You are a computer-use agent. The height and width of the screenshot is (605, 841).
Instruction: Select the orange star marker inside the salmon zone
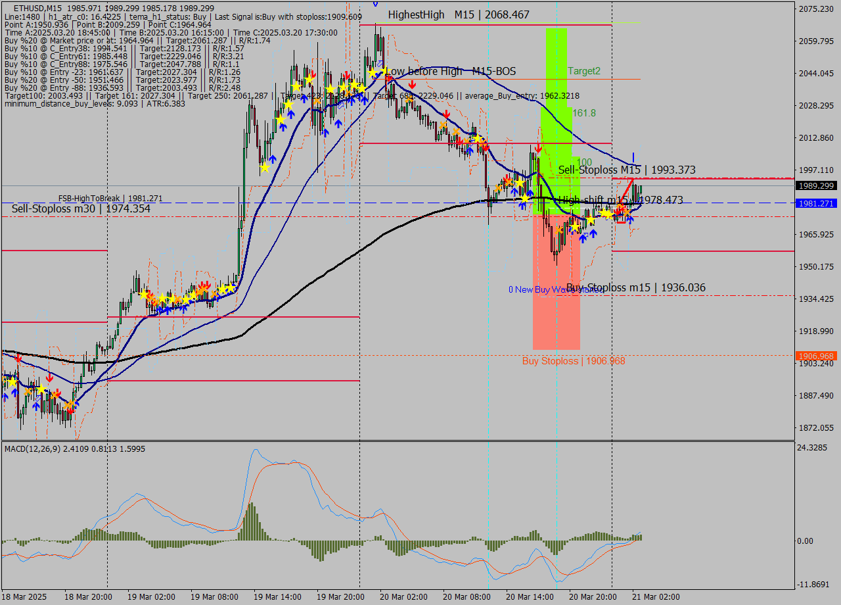559,230
